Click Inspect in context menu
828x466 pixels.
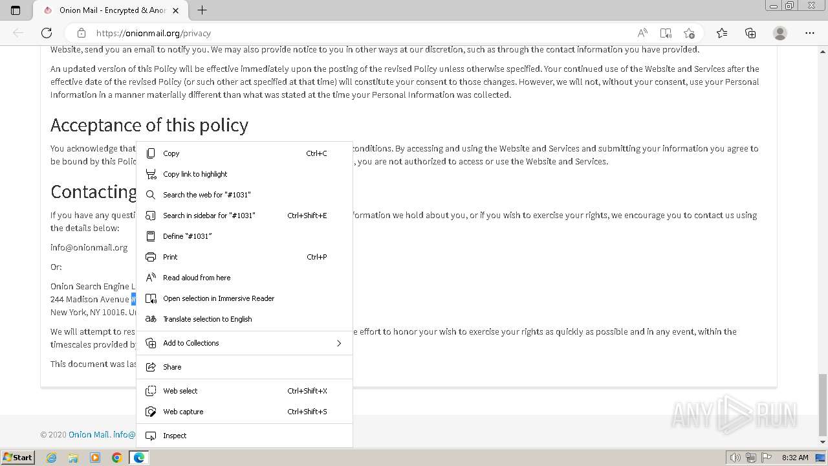(x=245, y=436)
